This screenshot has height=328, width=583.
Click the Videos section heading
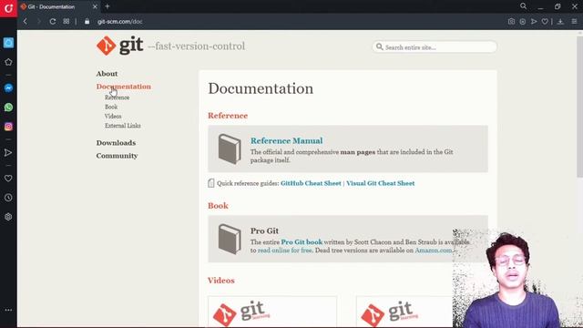click(x=220, y=281)
